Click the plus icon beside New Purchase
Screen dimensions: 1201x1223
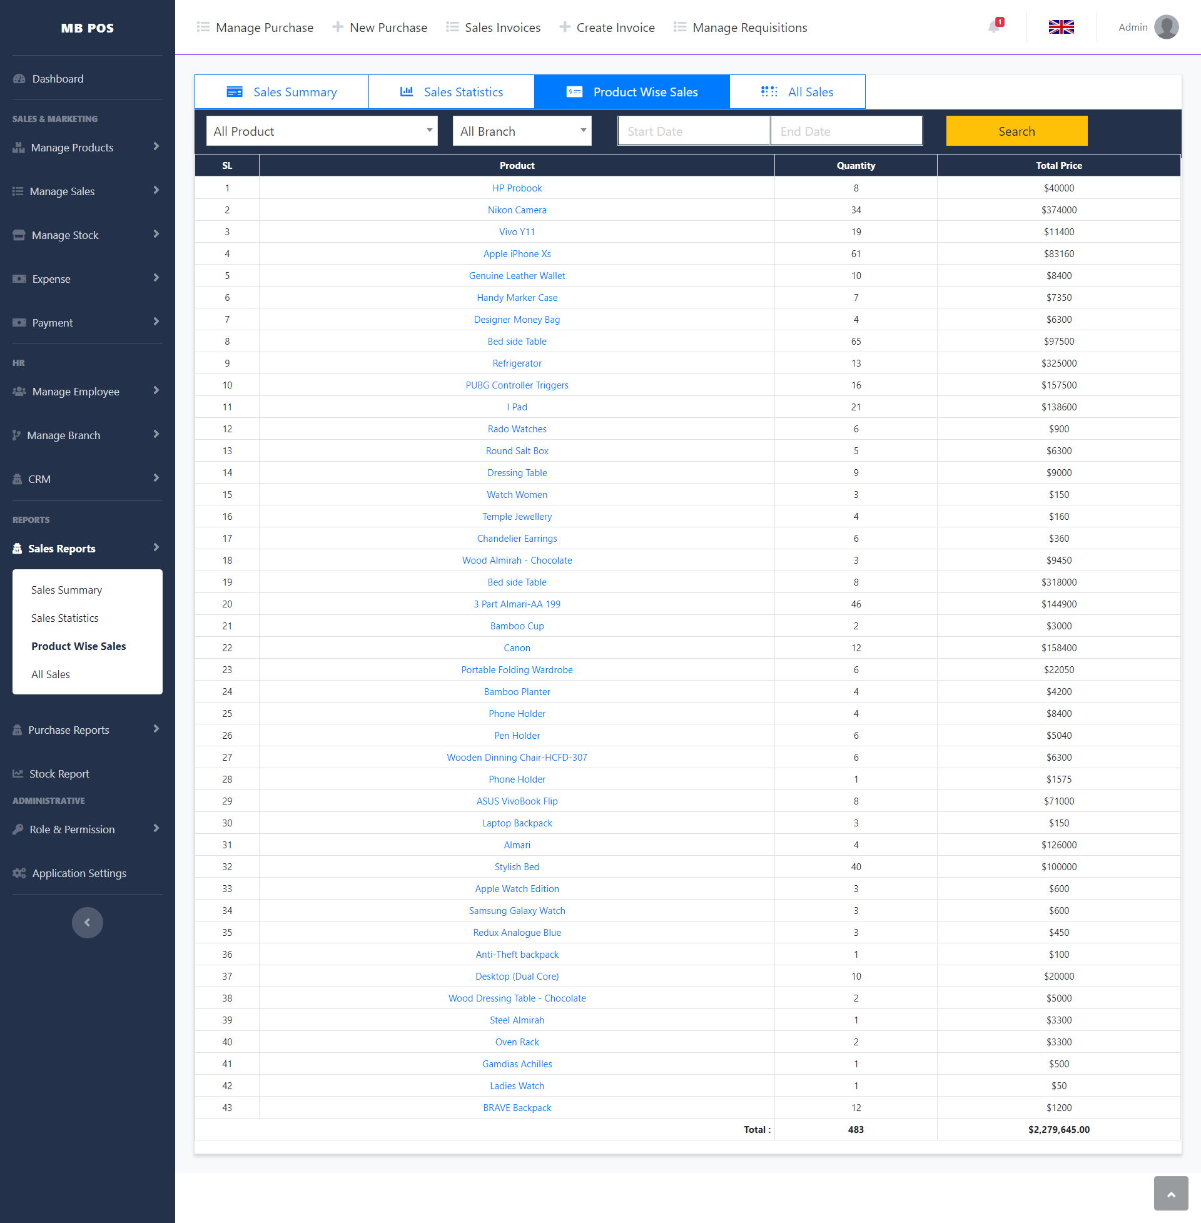point(337,27)
